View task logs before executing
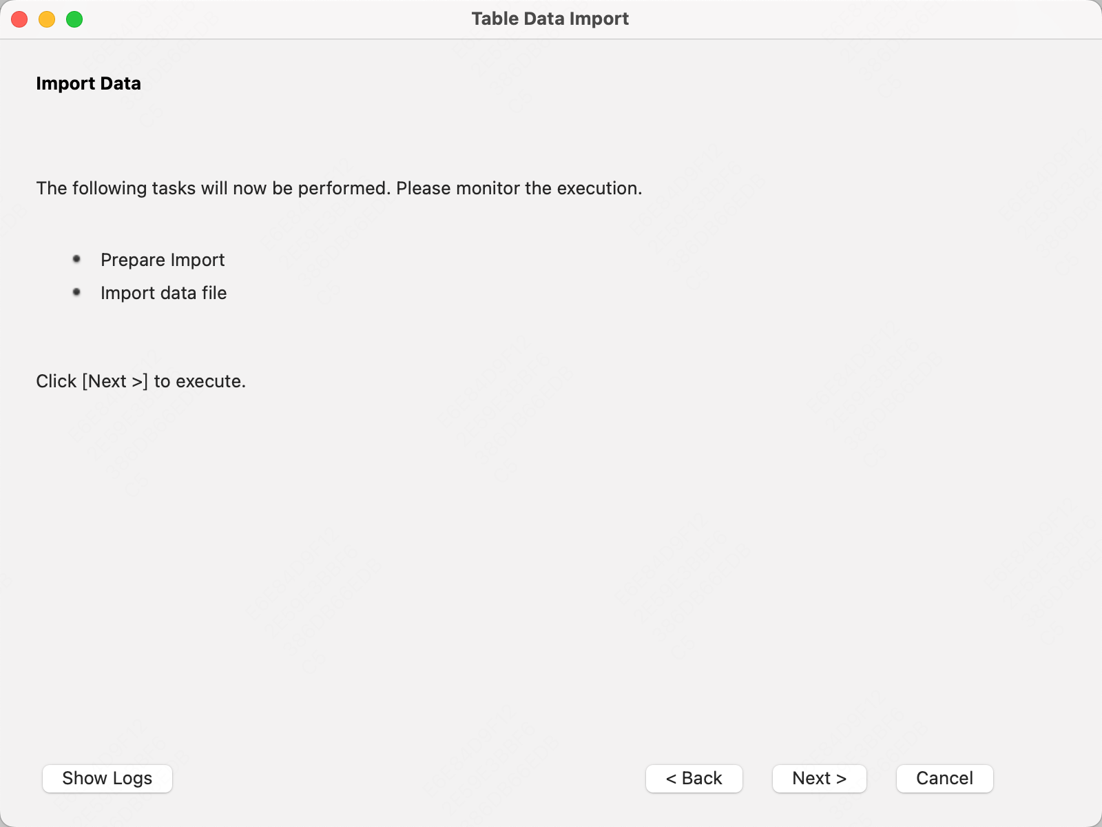1102x827 pixels. [107, 778]
